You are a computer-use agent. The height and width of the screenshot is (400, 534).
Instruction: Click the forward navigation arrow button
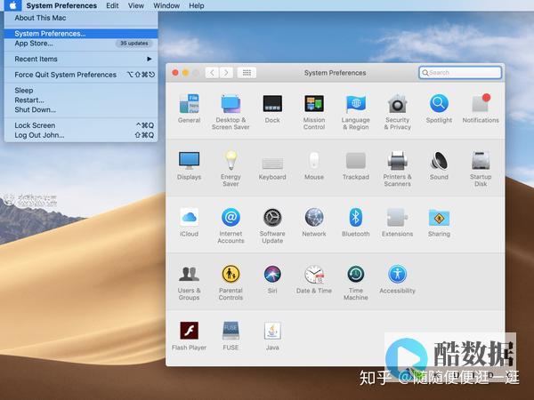coord(226,73)
